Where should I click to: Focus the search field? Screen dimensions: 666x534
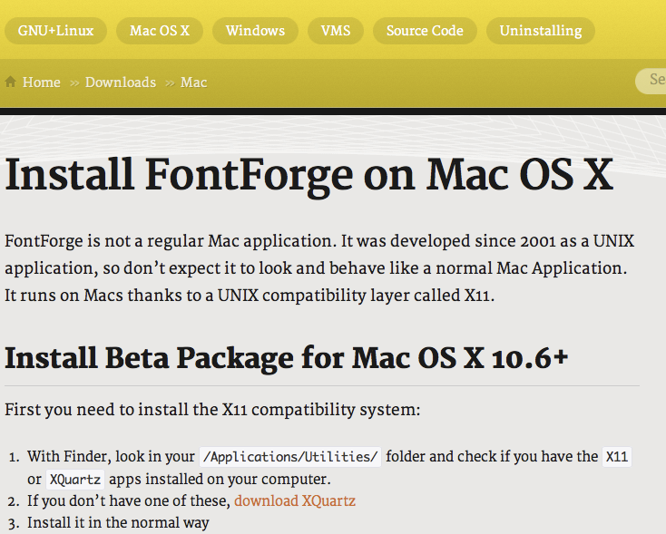(x=651, y=81)
